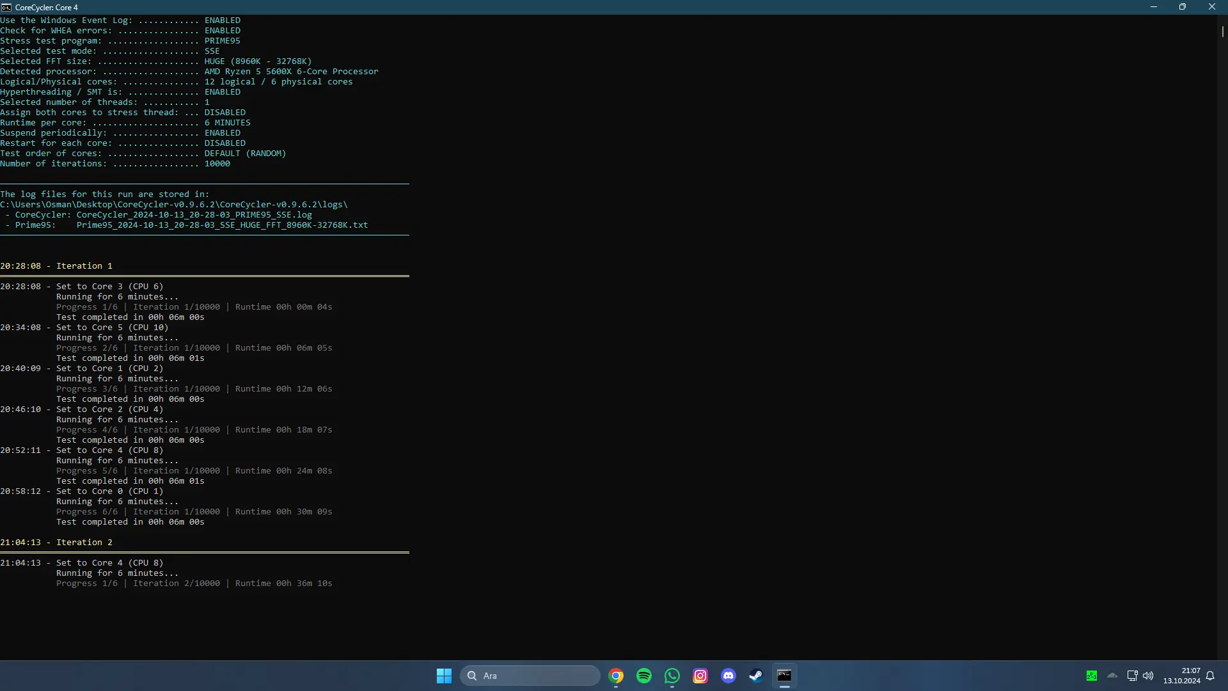Click the 'Progress 6/6' status line
The image size is (1228, 691).
click(194, 512)
